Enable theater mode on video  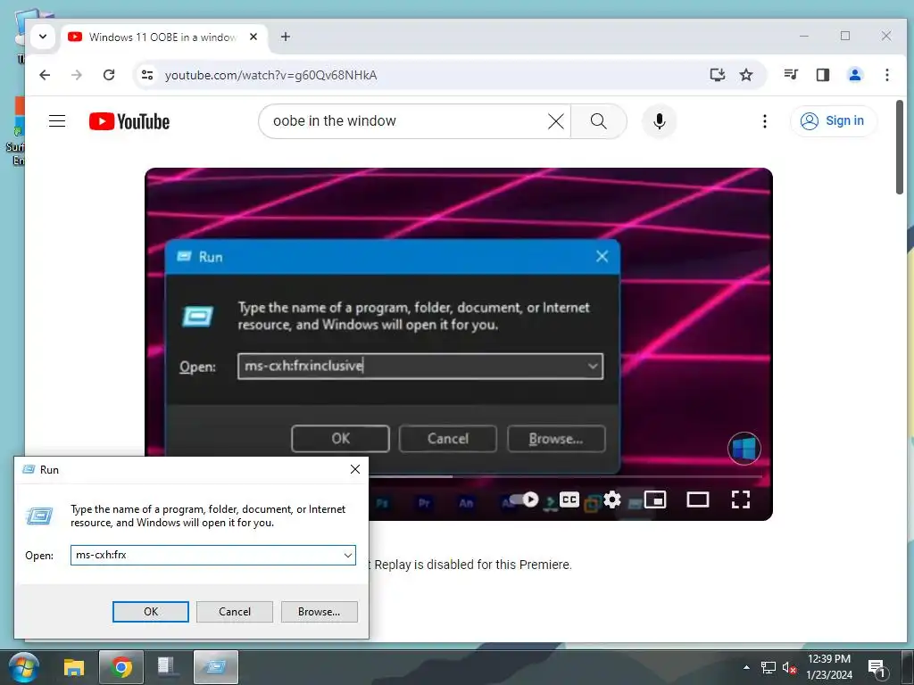tap(698, 499)
